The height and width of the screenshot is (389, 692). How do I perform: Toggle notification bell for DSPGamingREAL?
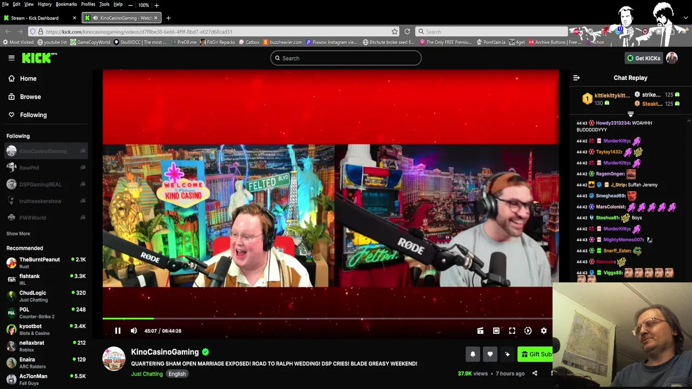point(83,185)
